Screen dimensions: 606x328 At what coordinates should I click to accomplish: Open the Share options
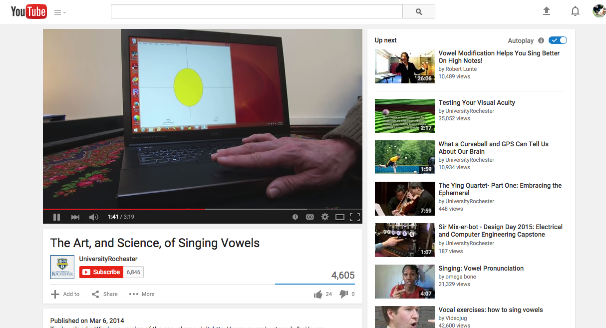point(105,294)
